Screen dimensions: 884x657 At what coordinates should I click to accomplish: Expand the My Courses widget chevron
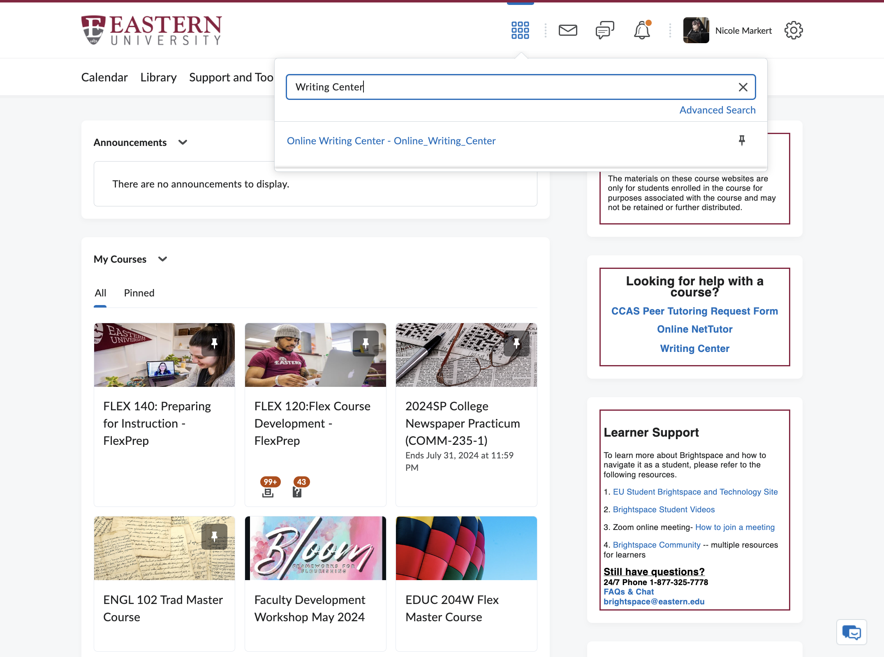pos(162,259)
